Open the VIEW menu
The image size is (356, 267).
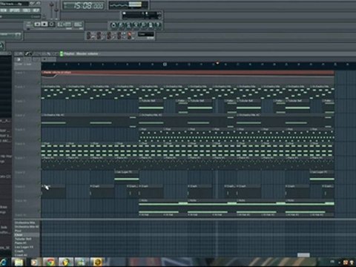point(4,10)
